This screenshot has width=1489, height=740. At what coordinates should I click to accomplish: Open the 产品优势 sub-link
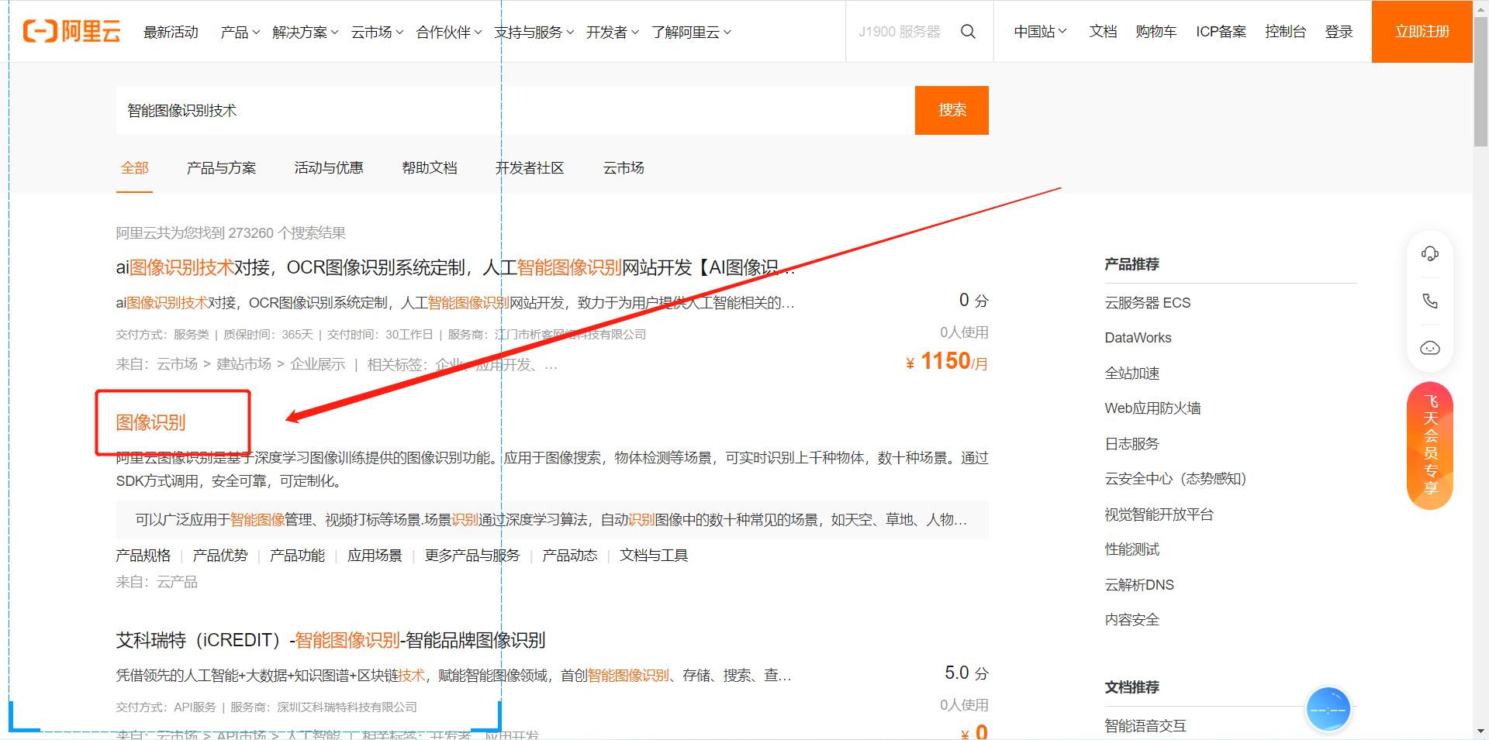[220, 556]
